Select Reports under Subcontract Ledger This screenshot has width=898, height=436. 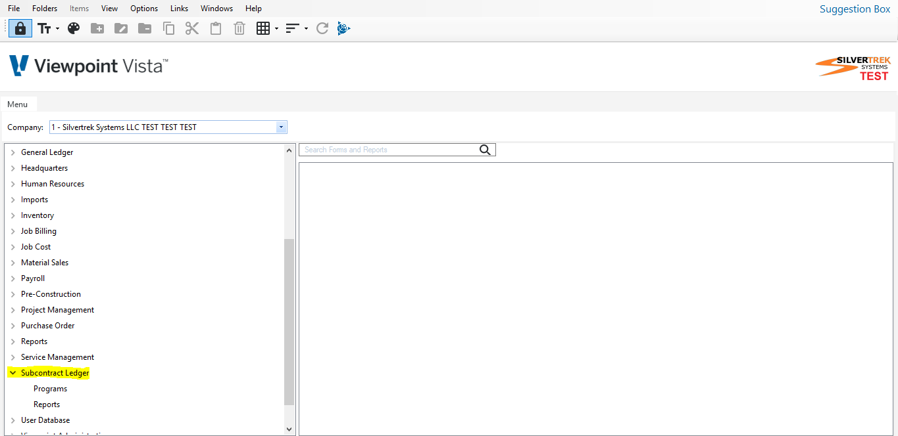47,404
